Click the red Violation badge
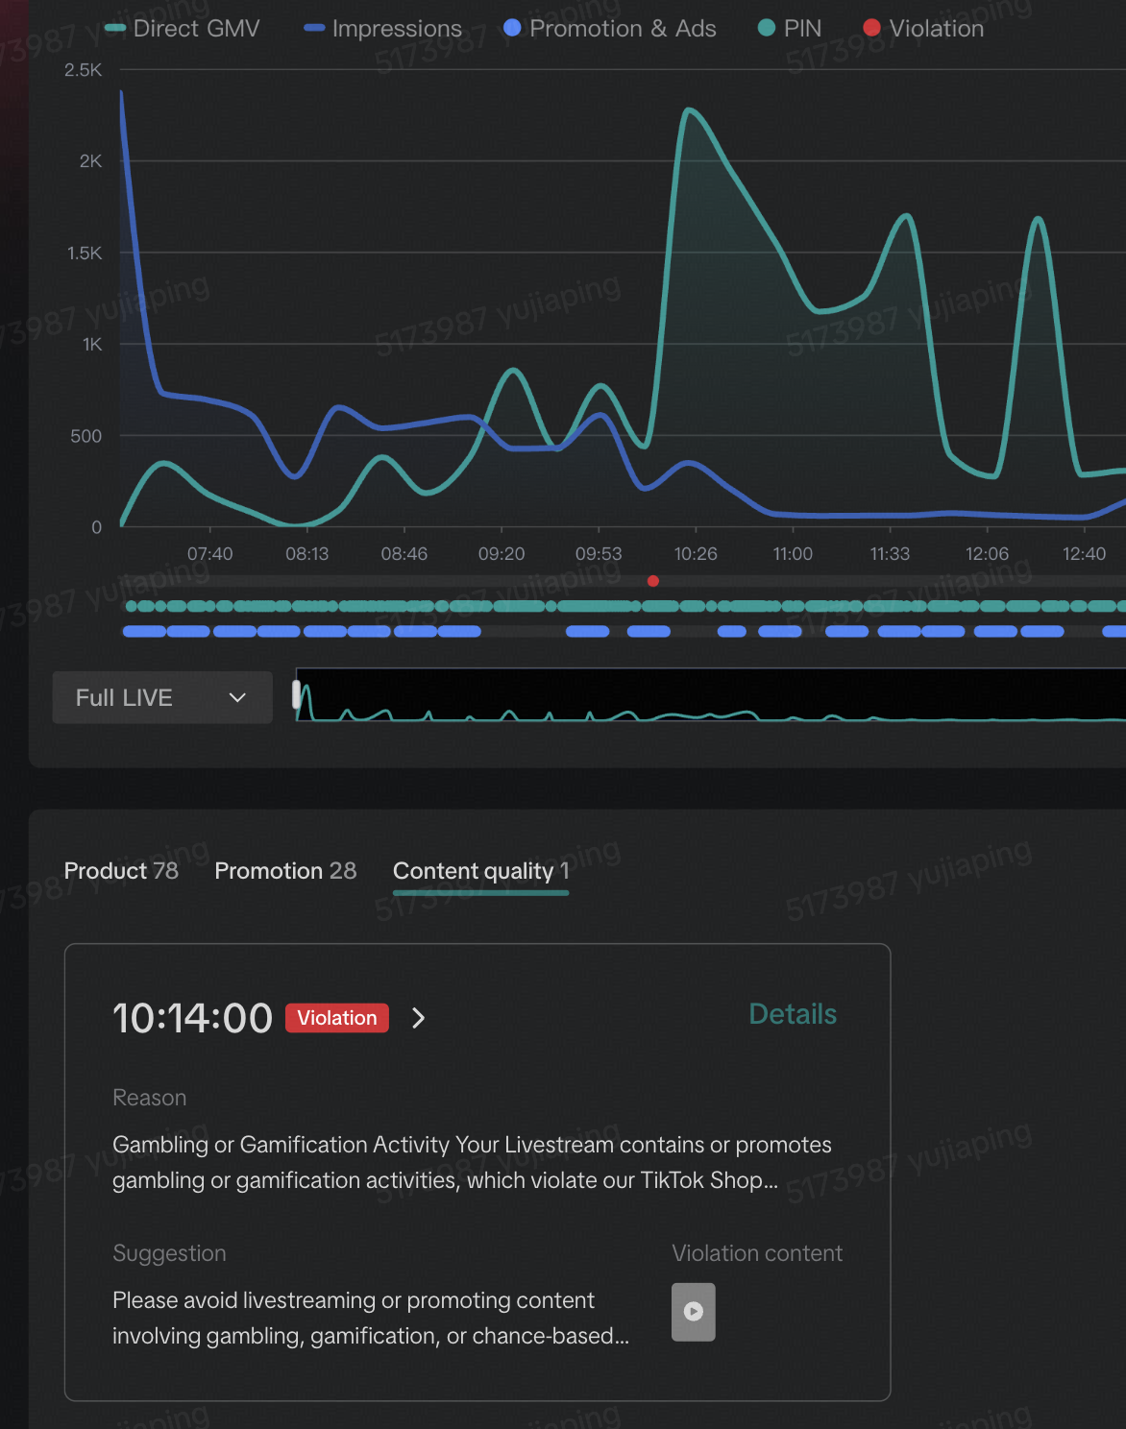1126x1429 pixels. tap(337, 1018)
